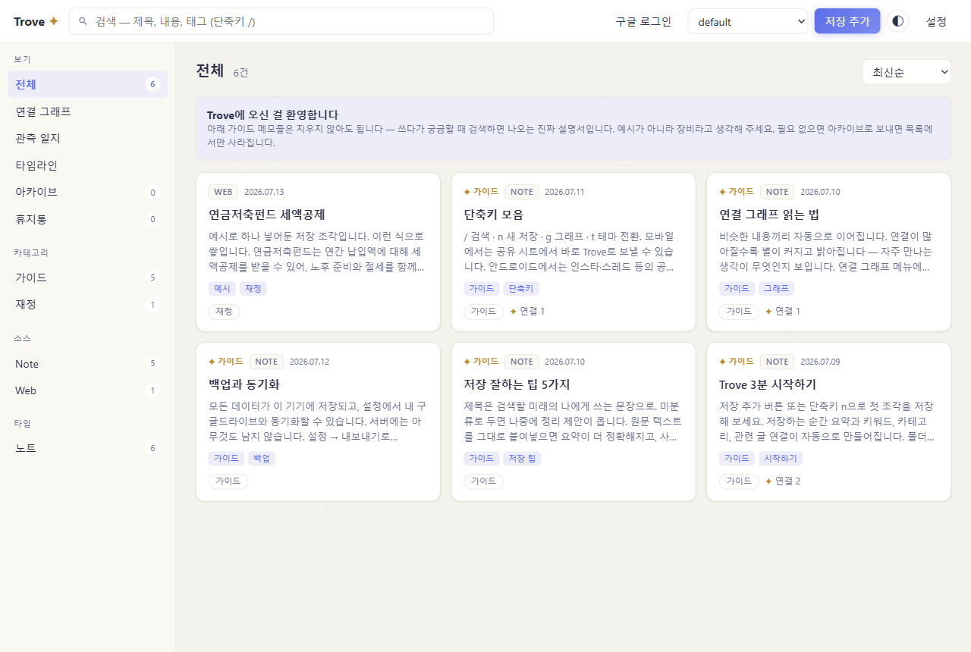Viewport: 971px width, 652px height.
Task: Click 재정 category pill on 연금저축펀드 card
Action: (224, 312)
